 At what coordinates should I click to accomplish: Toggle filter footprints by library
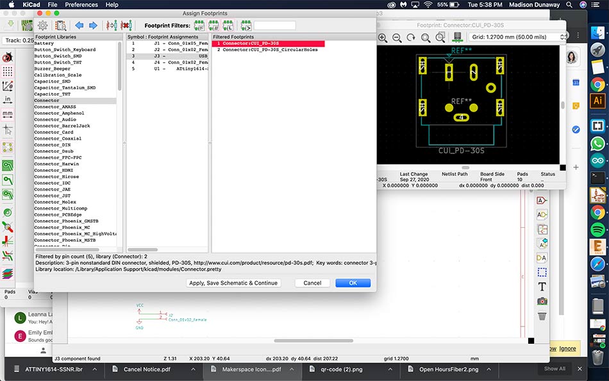228,26
